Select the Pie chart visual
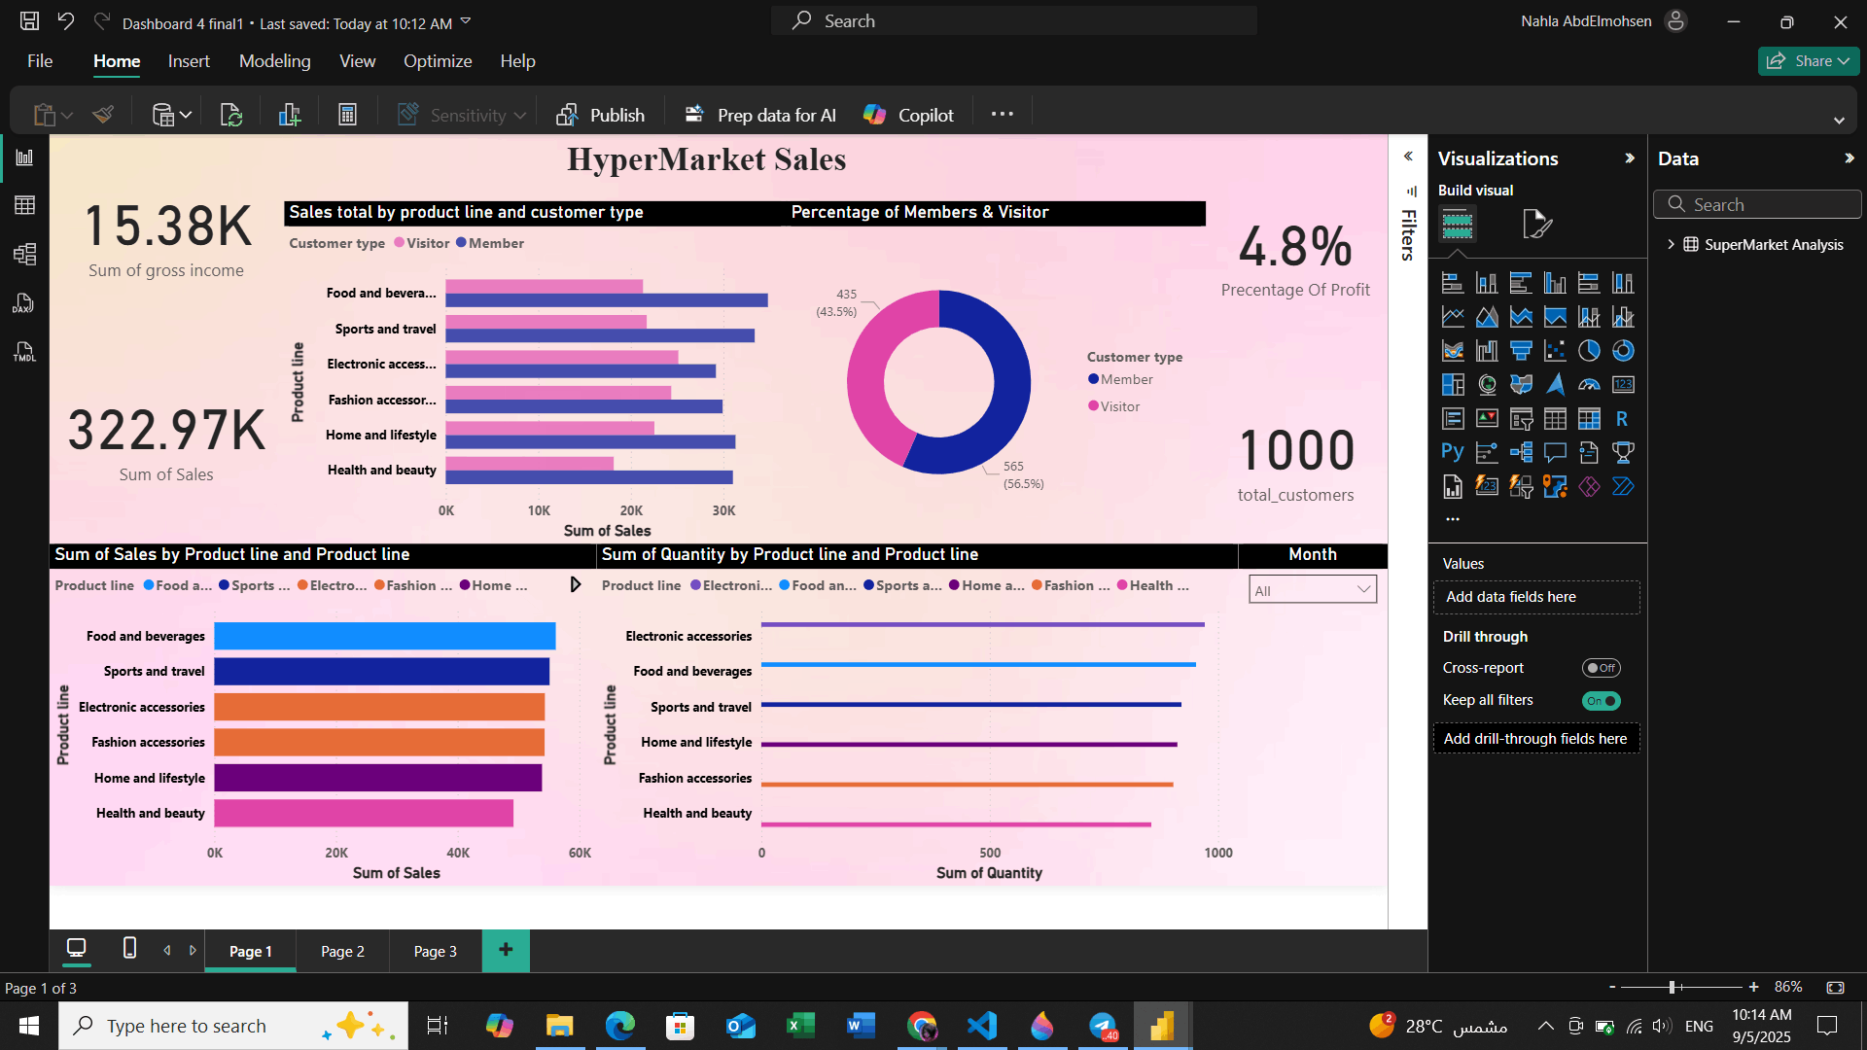The height and width of the screenshot is (1050, 1867). coord(1589,350)
